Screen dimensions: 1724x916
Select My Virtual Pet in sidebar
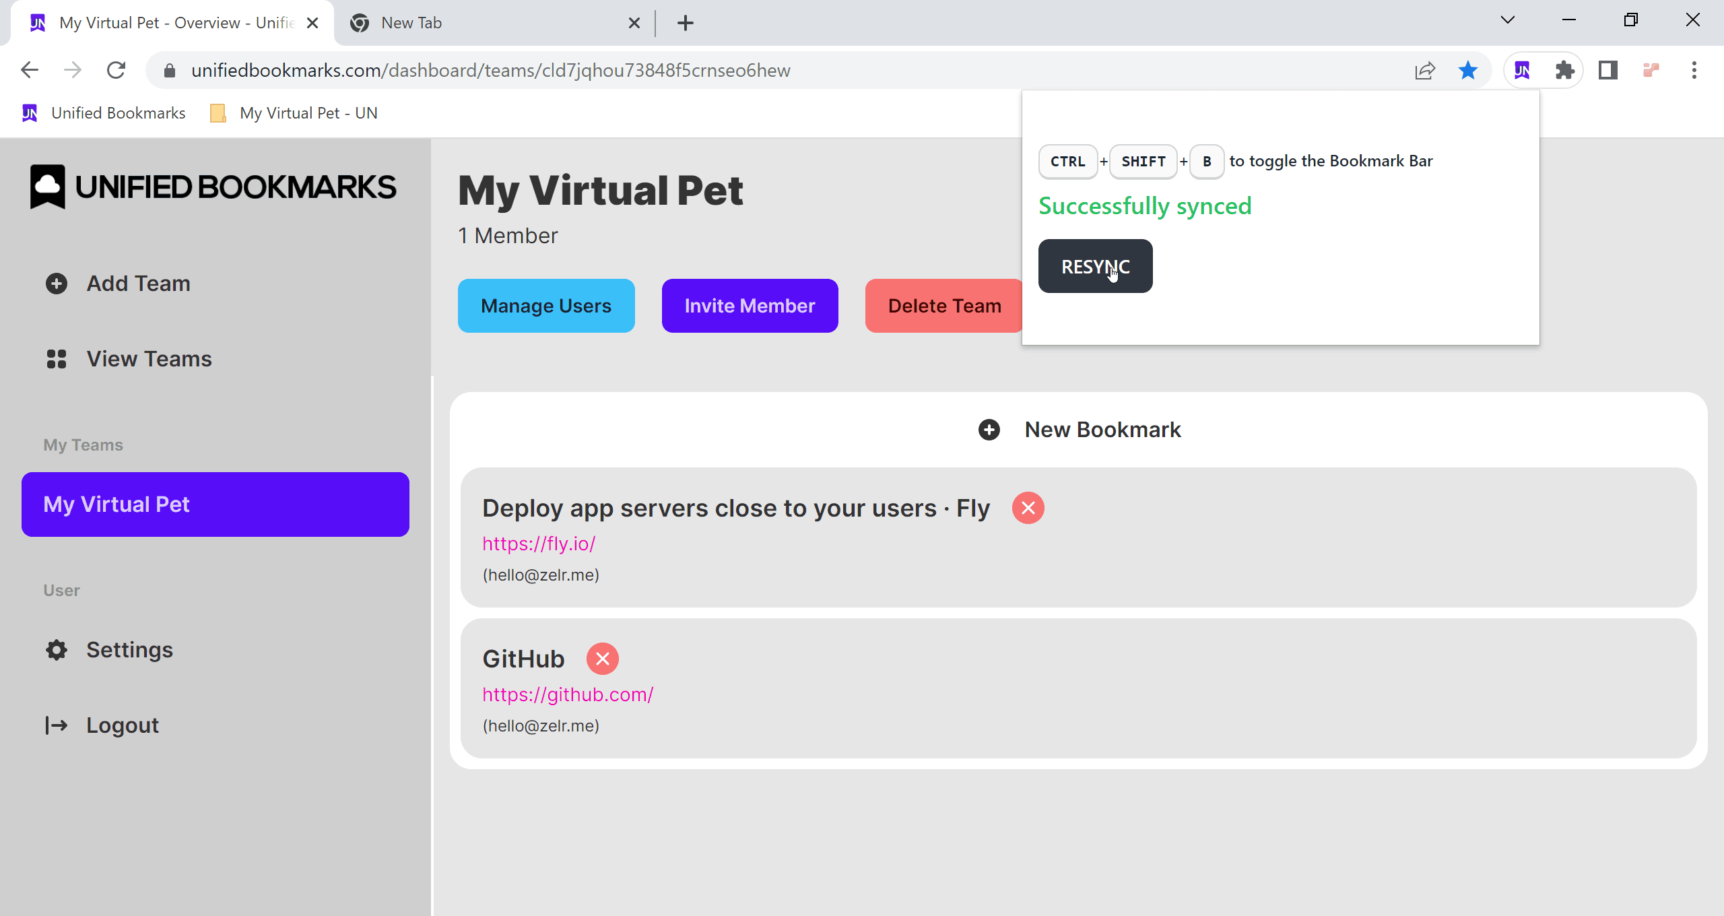215,504
